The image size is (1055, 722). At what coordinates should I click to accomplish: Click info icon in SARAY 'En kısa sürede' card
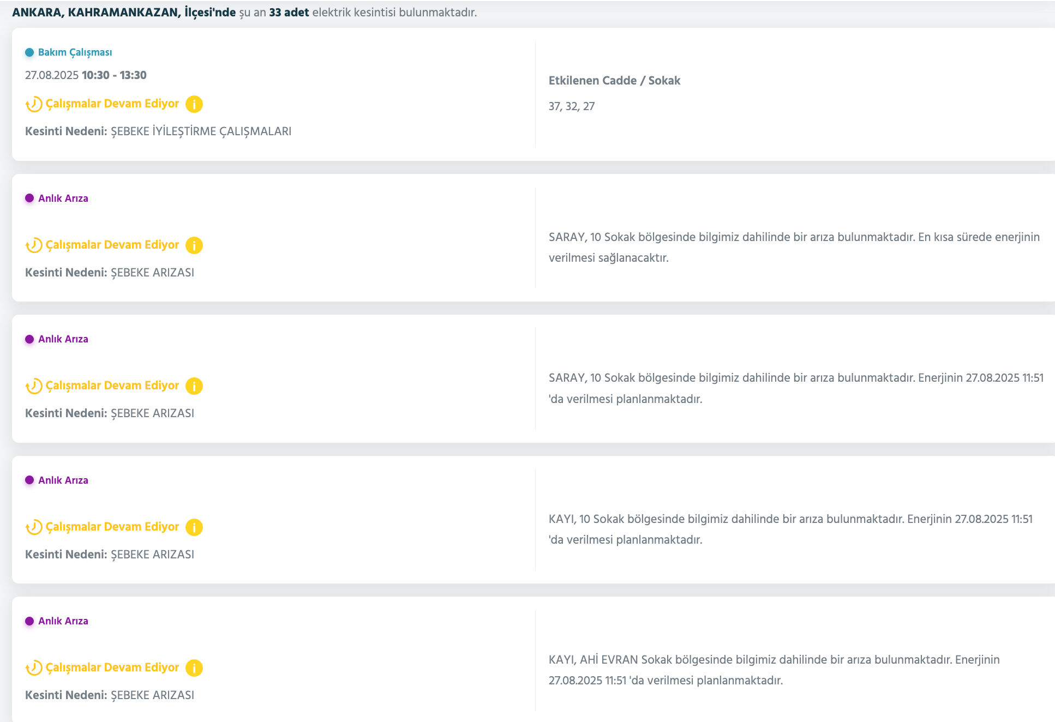[x=194, y=245]
